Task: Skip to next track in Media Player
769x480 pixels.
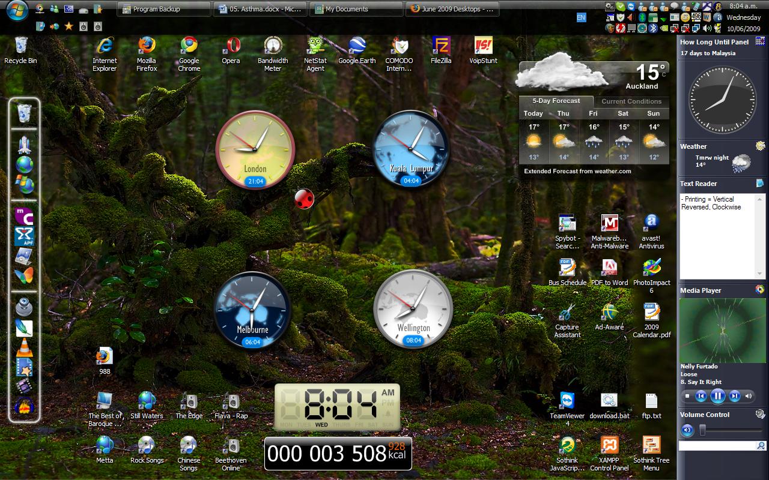Action: (x=734, y=396)
